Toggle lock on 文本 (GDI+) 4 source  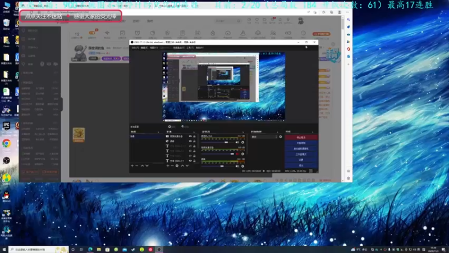point(194,161)
